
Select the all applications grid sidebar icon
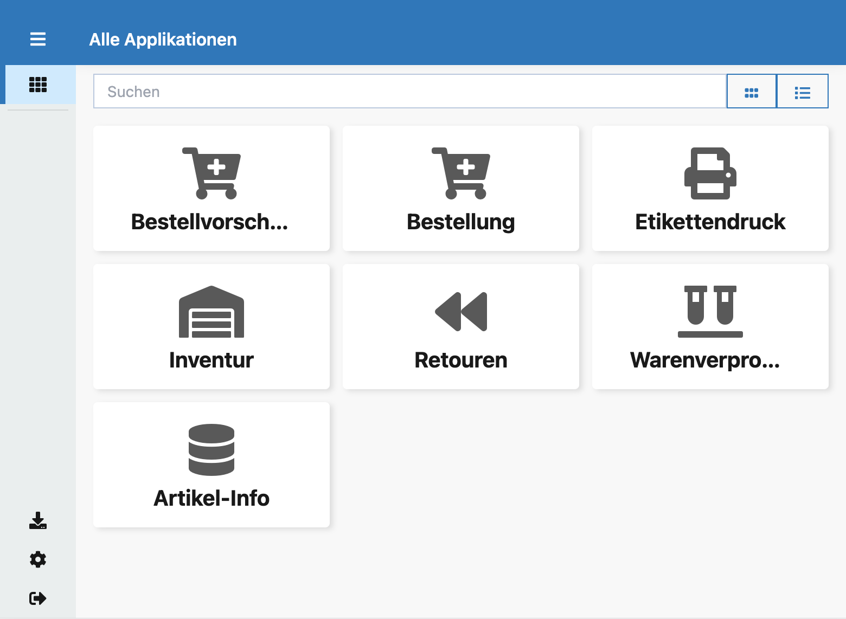coord(38,85)
